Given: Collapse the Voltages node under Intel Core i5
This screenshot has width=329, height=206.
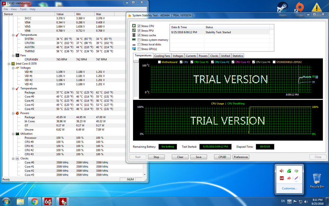Looking at the screenshot, I should tap(13, 68).
